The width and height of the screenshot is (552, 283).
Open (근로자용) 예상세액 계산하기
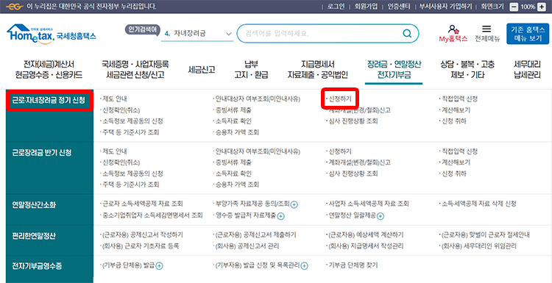365,234
